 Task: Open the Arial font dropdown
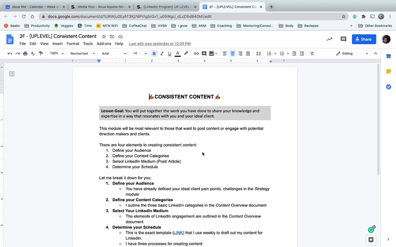tap(114, 53)
